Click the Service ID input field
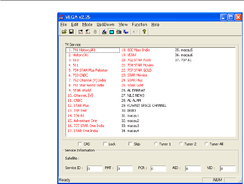244x184 pixels. 94,168
